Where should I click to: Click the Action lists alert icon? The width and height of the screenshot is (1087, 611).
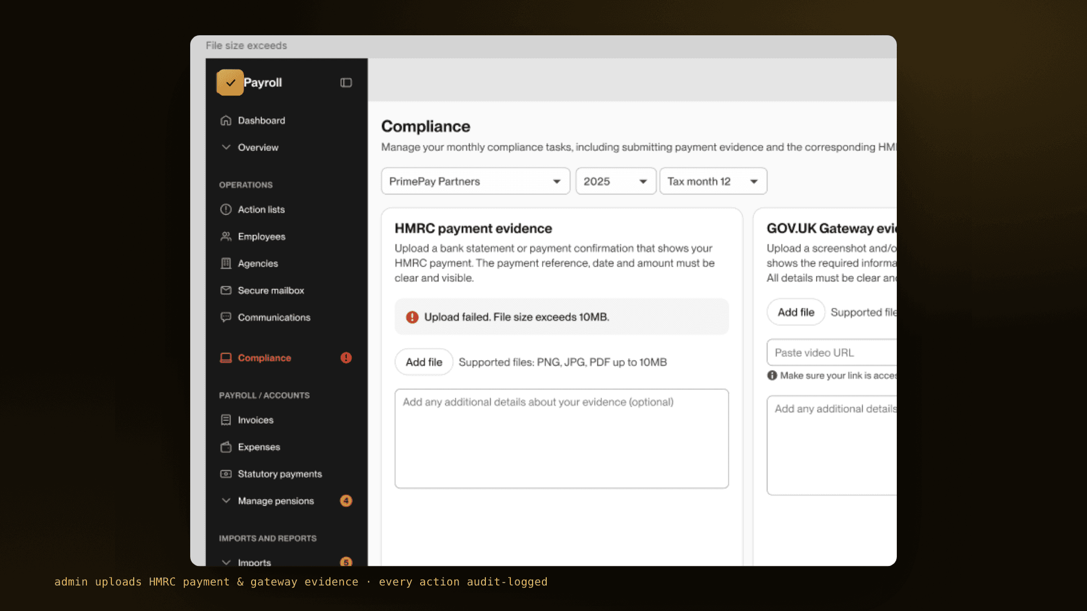(226, 210)
